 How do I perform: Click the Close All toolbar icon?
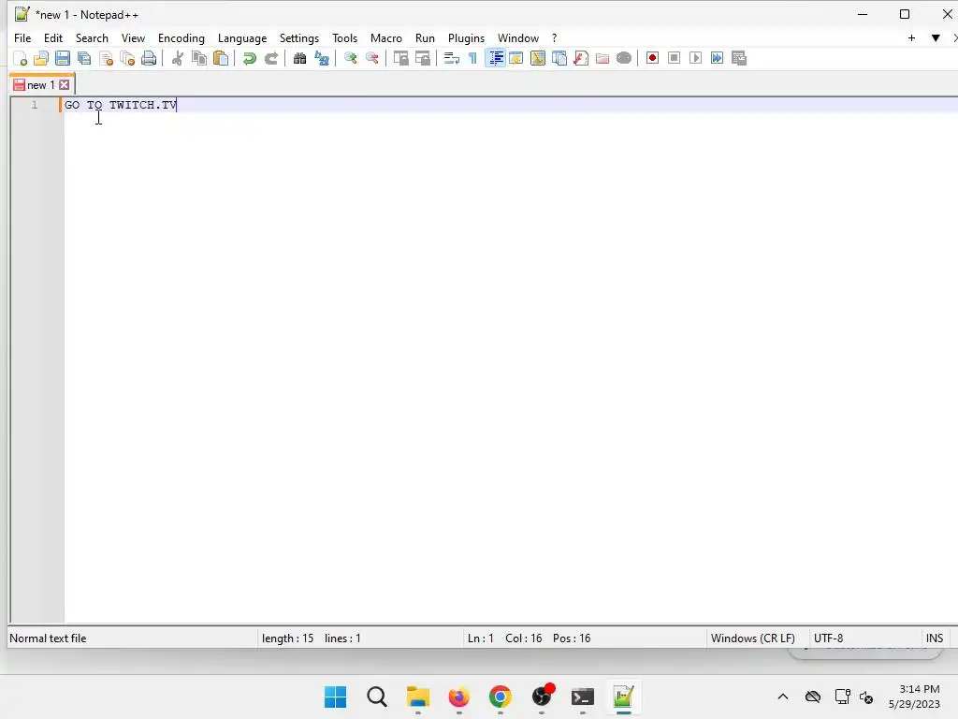pos(127,58)
